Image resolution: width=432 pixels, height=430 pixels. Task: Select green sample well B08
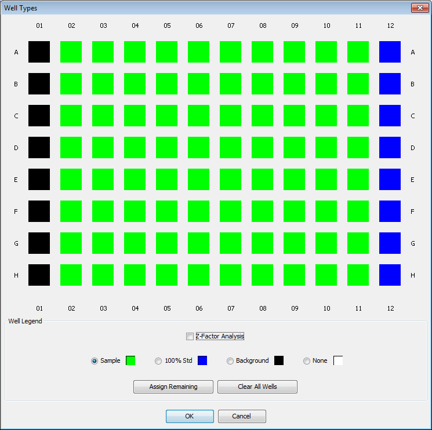263,84
